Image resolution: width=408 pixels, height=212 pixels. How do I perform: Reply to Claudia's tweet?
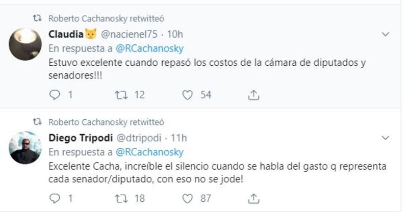[x=56, y=94]
